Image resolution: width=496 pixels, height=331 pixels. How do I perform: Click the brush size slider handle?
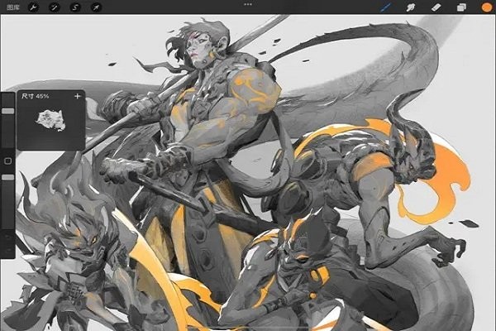[x=7, y=111]
